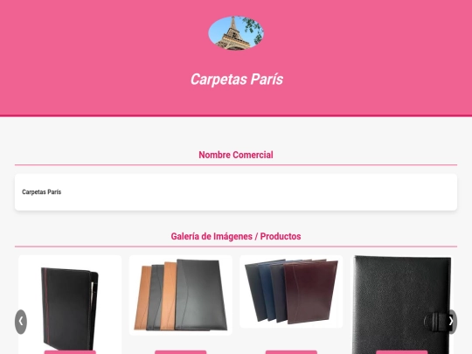Advance gallery with the right arrow

451,322
